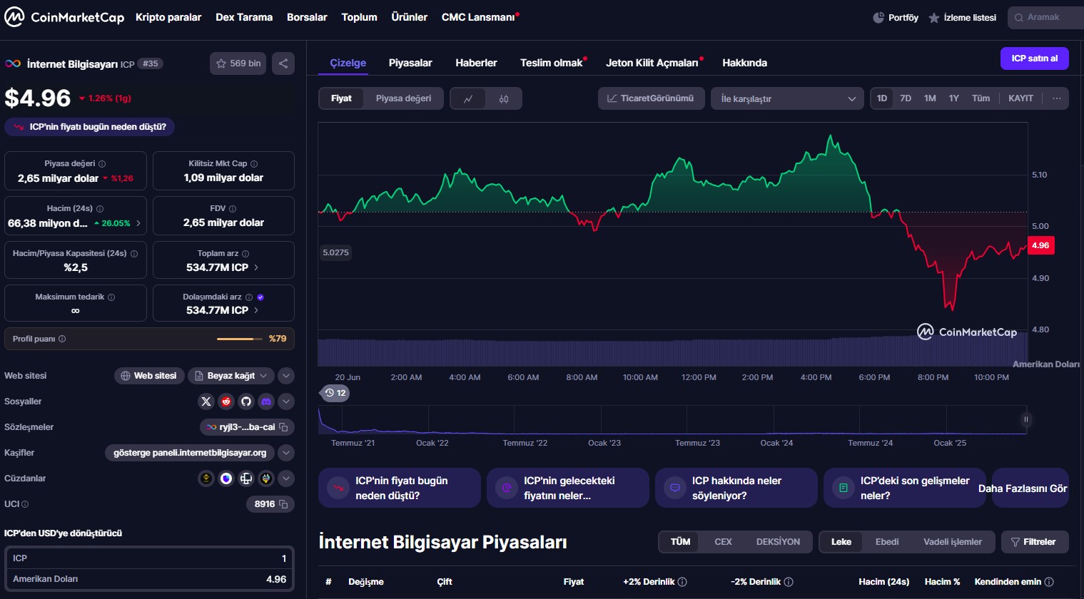1084x599 pixels.
Task: Click the Profil puanı progress bar
Action: tap(240, 339)
